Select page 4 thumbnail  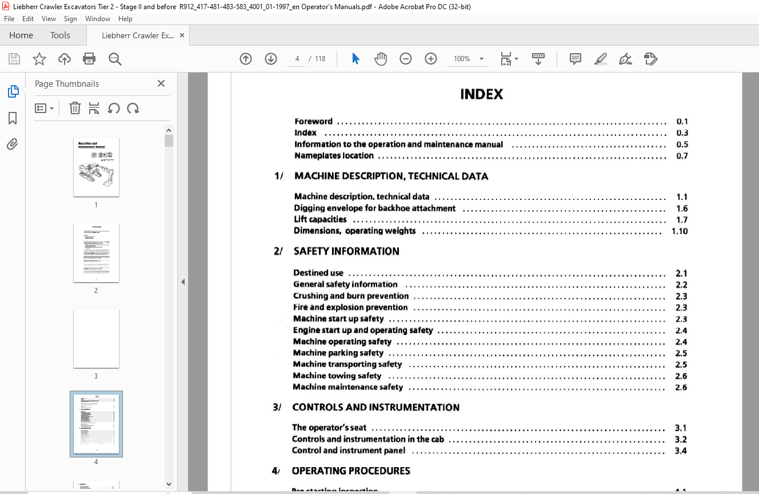(96, 424)
